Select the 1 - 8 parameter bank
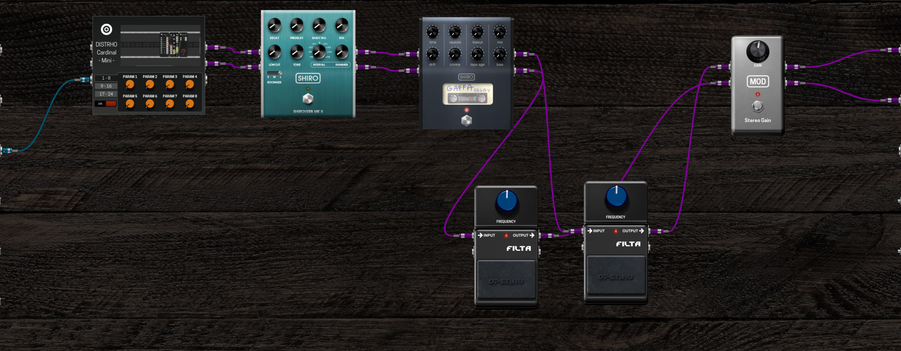Image resolution: width=901 pixels, height=351 pixels. [x=106, y=78]
